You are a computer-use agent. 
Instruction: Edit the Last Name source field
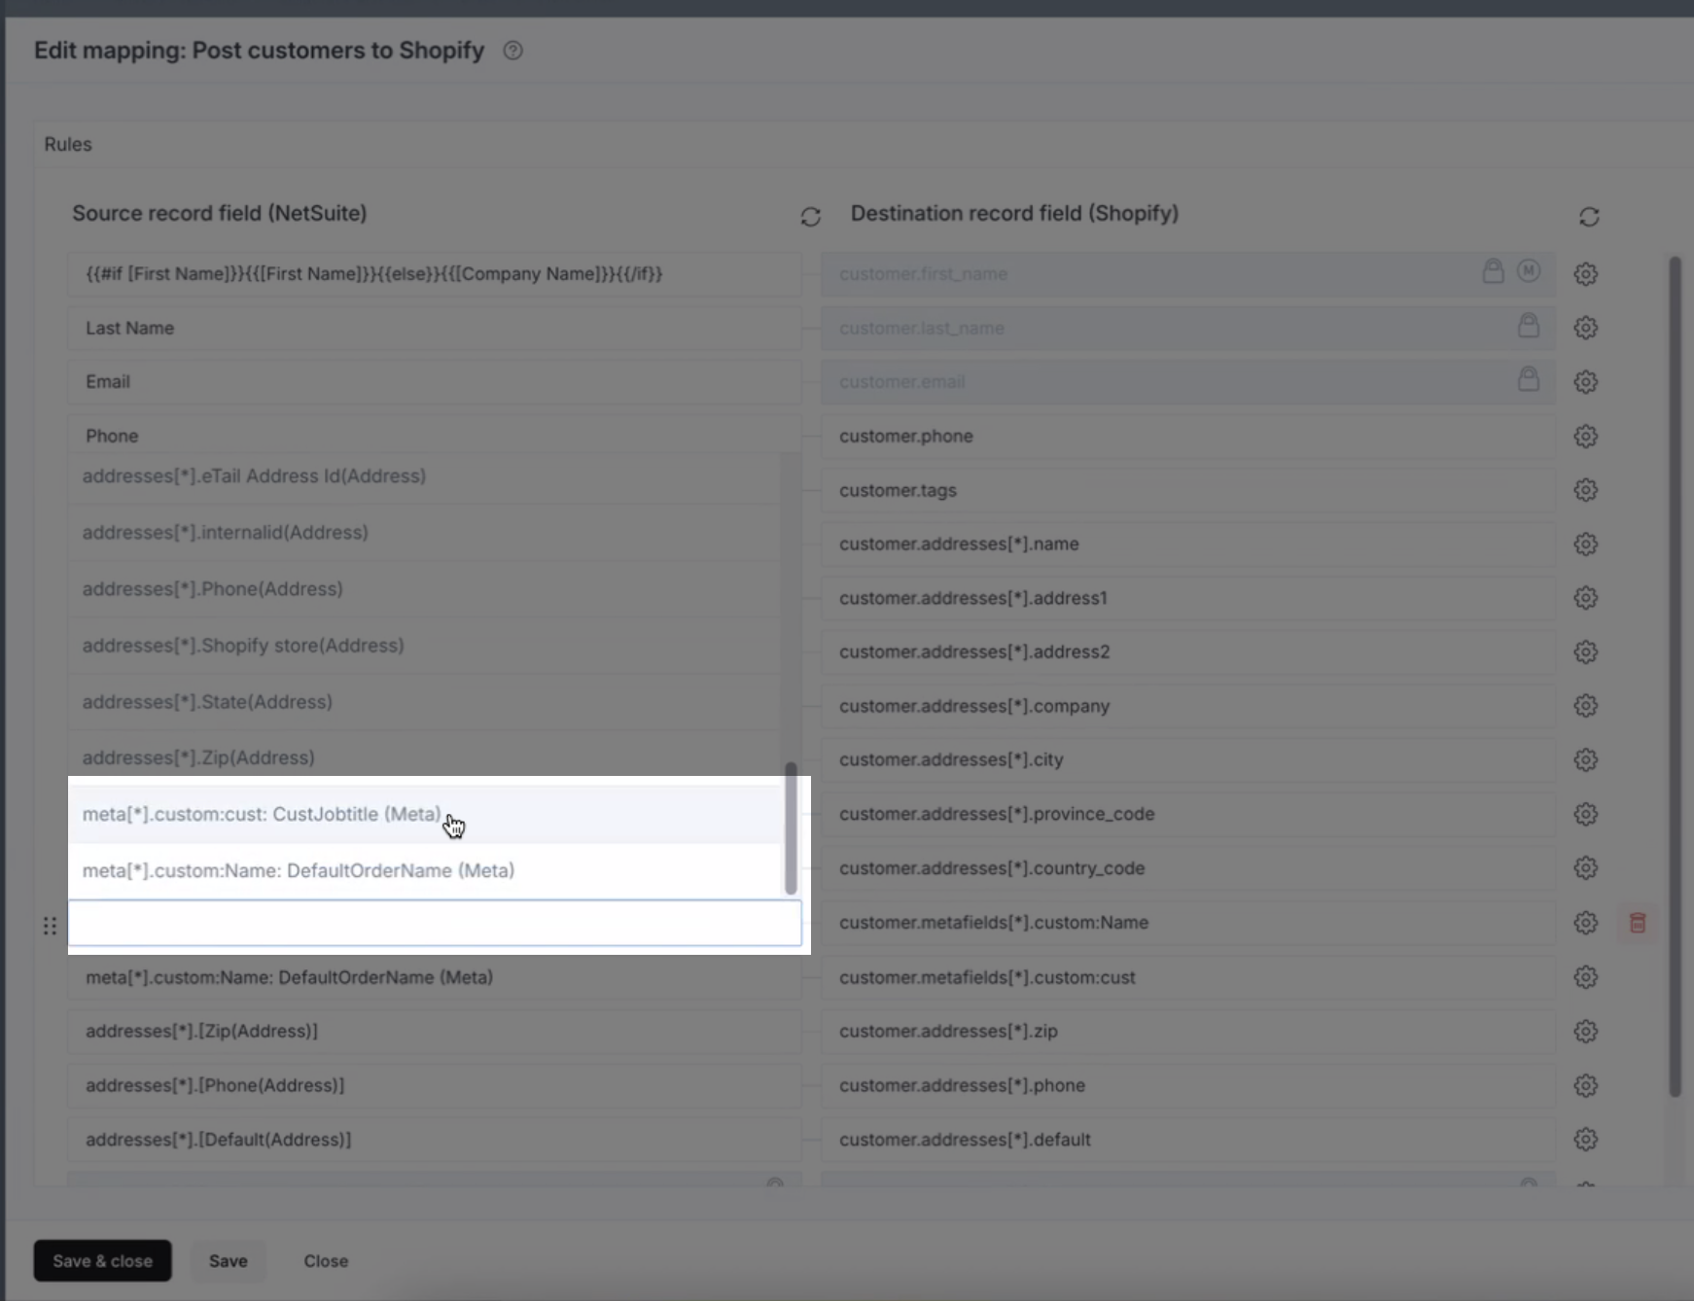pos(435,329)
